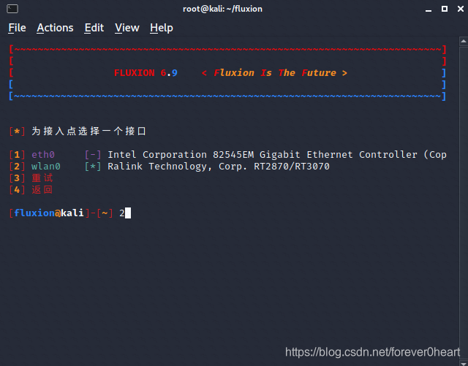Click the option number [2]
468x366 pixels.
pos(17,166)
